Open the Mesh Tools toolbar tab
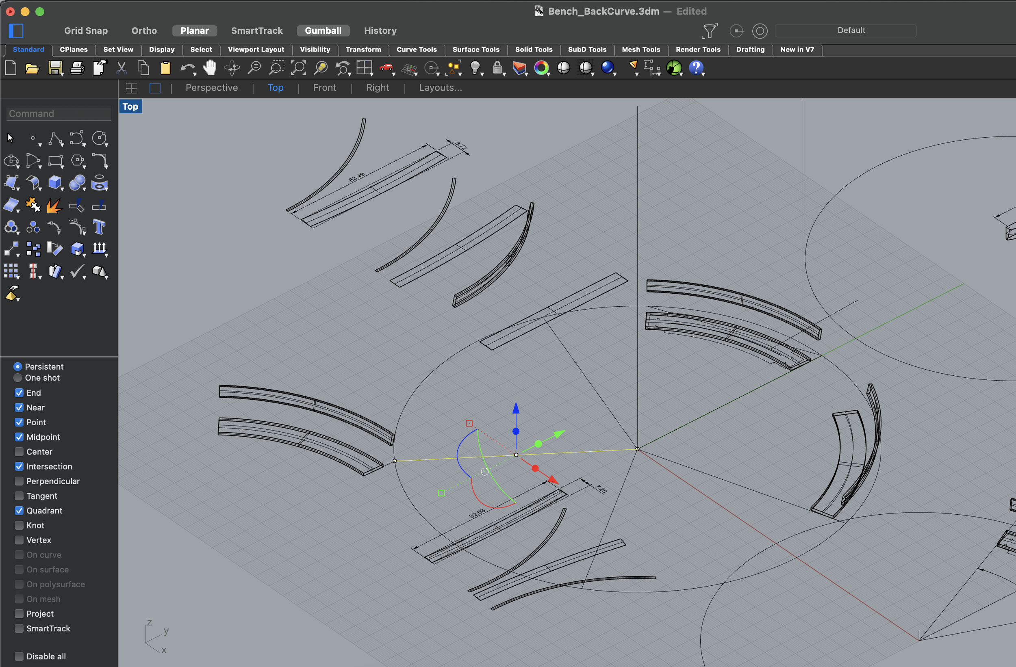The width and height of the screenshot is (1016, 667). point(641,50)
